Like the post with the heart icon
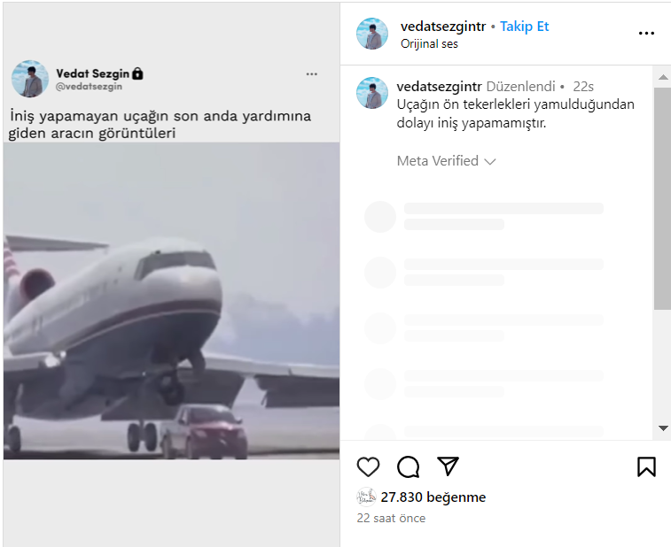Image resolution: width=671 pixels, height=547 pixels. click(x=368, y=466)
